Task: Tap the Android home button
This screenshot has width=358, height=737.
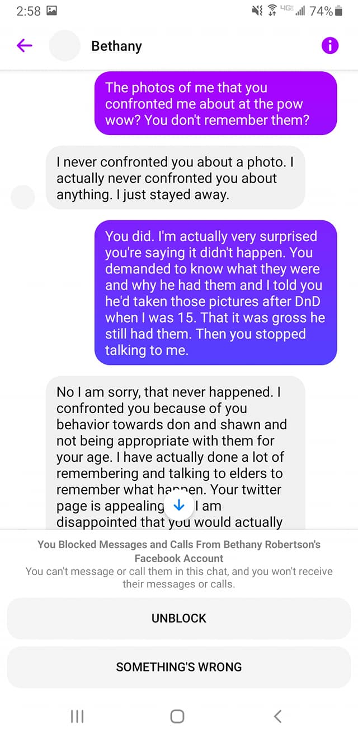Action: click(177, 716)
